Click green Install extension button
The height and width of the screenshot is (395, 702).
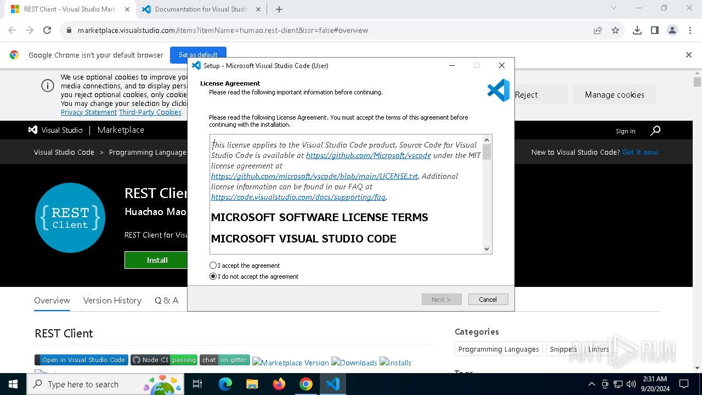[157, 260]
